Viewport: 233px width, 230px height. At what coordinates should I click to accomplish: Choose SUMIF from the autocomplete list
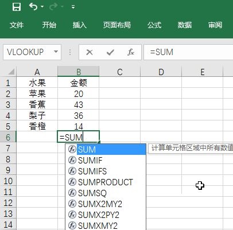point(106,160)
